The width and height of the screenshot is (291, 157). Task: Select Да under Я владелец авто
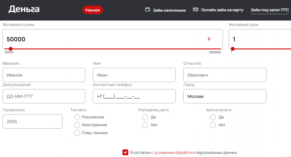[145, 117]
